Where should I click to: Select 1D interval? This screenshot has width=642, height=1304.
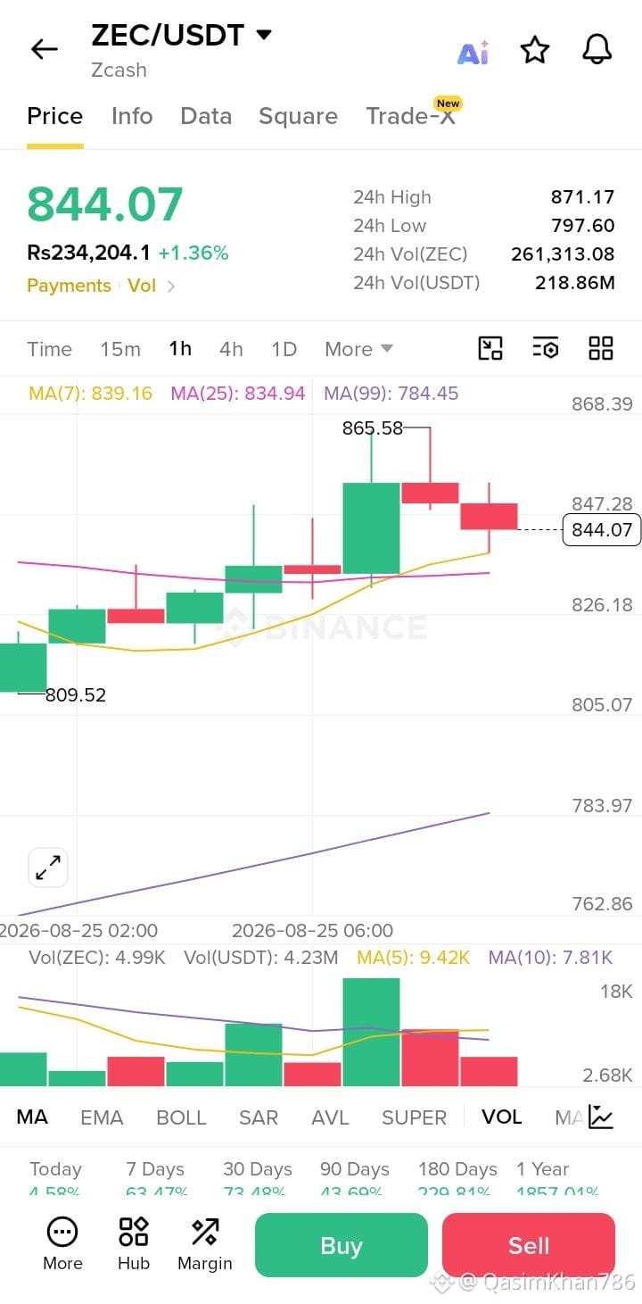point(284,349)
